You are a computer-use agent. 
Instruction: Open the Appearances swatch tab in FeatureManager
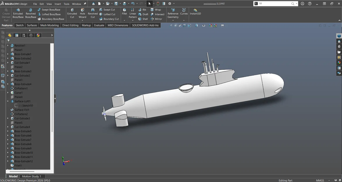(38, 35)
